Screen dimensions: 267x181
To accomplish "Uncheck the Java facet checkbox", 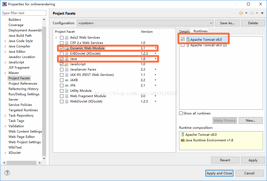I will (62, 59).
